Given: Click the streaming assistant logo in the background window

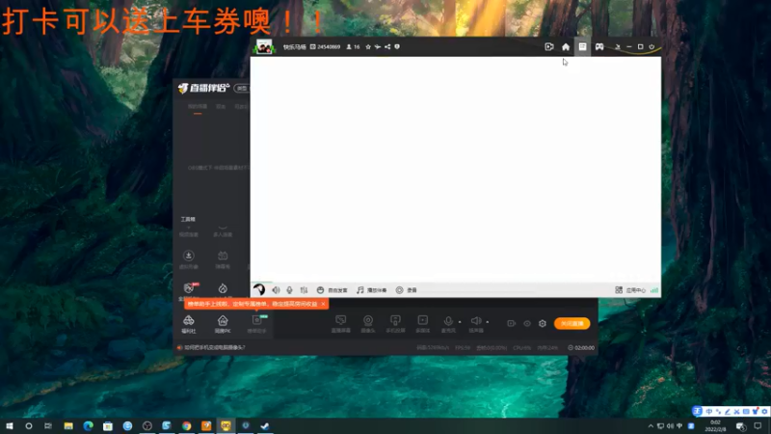Looking at the screenshot, I should pyautogui.click(x=203, y=88).
